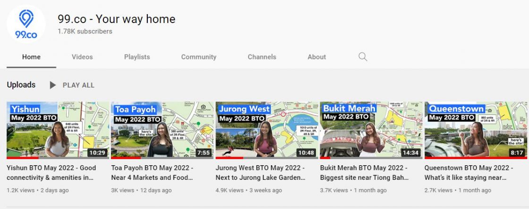Click the red watch progress bar on Toa Payoh thumbnail
529x209 pixels.
click(126, 158)
